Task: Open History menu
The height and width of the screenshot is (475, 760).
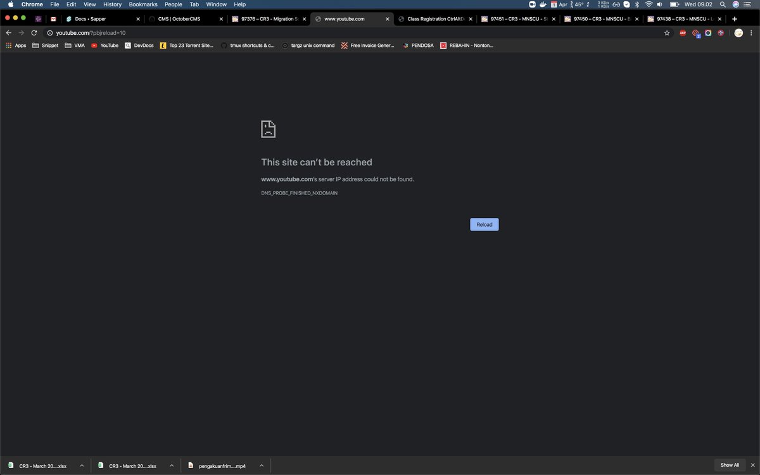Action: pos(112,4)
